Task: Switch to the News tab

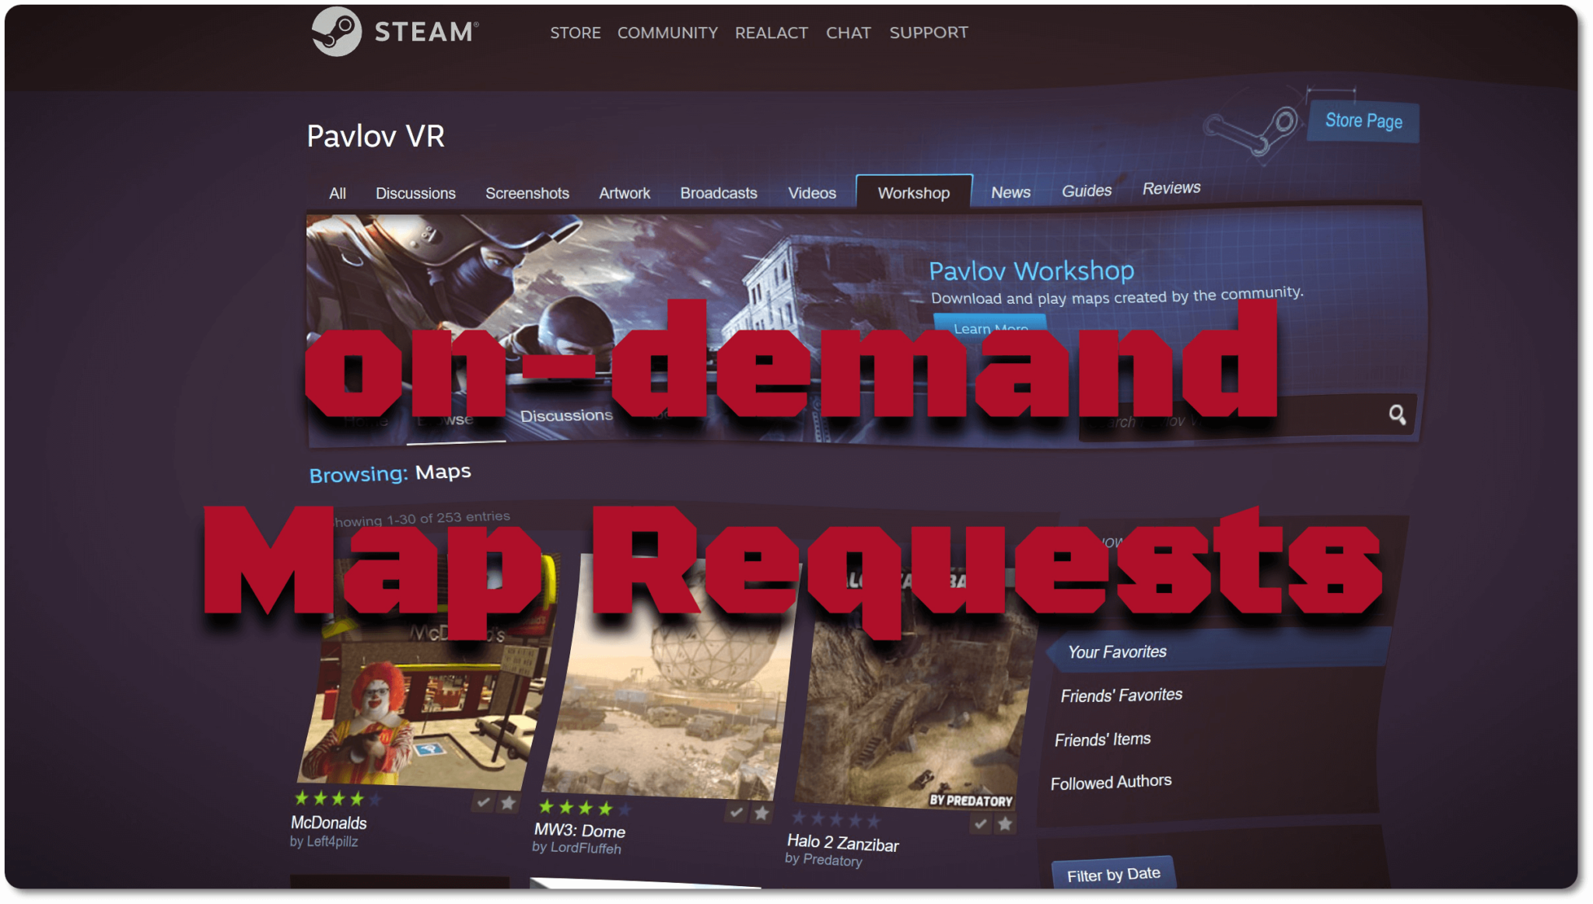Action: tap(1010, 193)
